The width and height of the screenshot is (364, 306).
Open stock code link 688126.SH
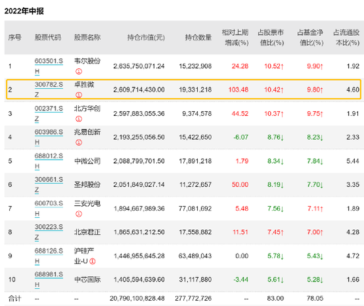coord(49,256)
